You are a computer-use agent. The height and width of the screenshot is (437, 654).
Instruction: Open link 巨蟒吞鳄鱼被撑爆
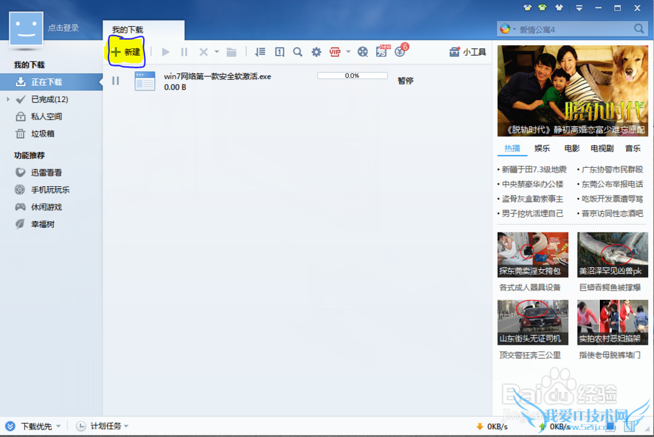pyautogui.click(x=610, y=287)
